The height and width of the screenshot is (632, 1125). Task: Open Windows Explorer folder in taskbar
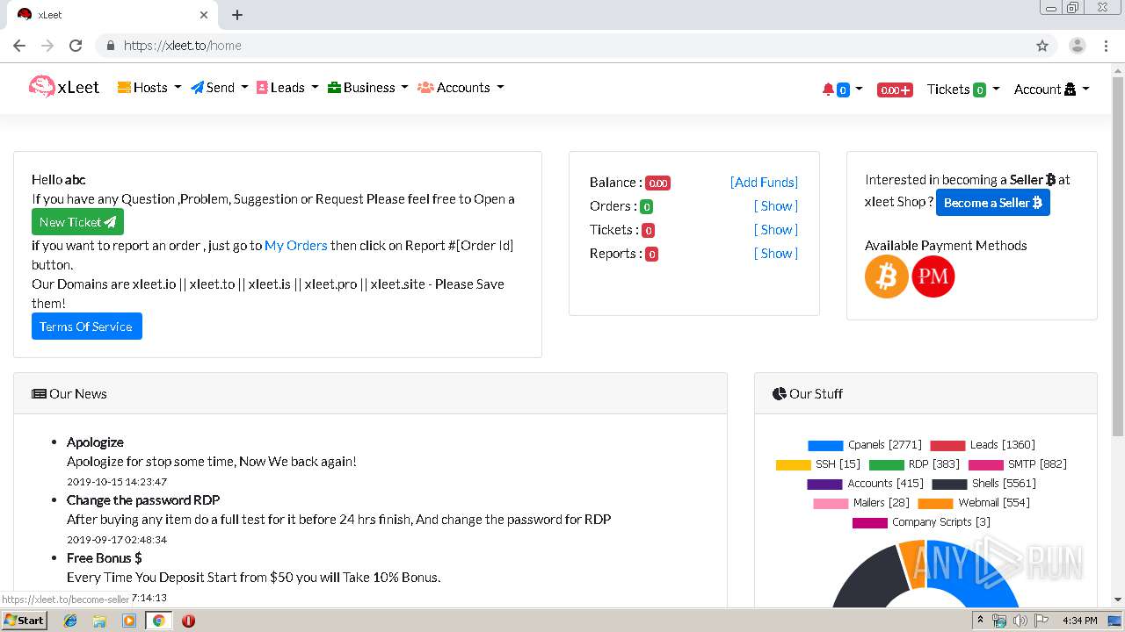(x=99, y=621)
